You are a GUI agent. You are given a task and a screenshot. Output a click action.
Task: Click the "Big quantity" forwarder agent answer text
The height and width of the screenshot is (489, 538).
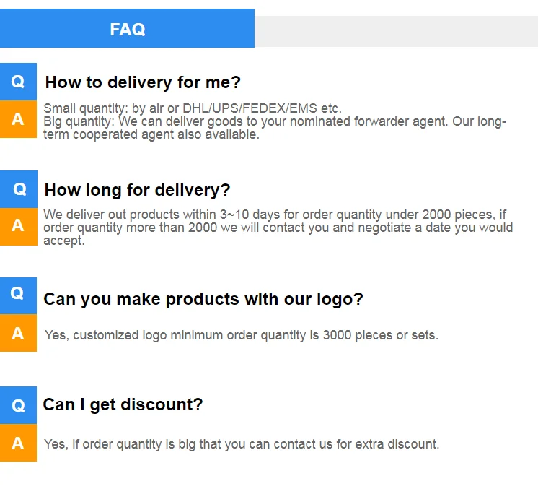274,121
